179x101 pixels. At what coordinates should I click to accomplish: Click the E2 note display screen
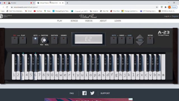click(89, 39)
